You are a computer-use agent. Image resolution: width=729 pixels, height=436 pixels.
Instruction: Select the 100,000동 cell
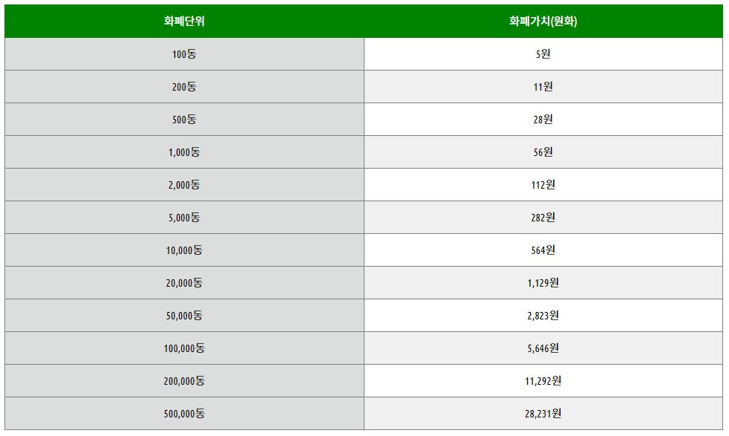(x=184, y=348)
